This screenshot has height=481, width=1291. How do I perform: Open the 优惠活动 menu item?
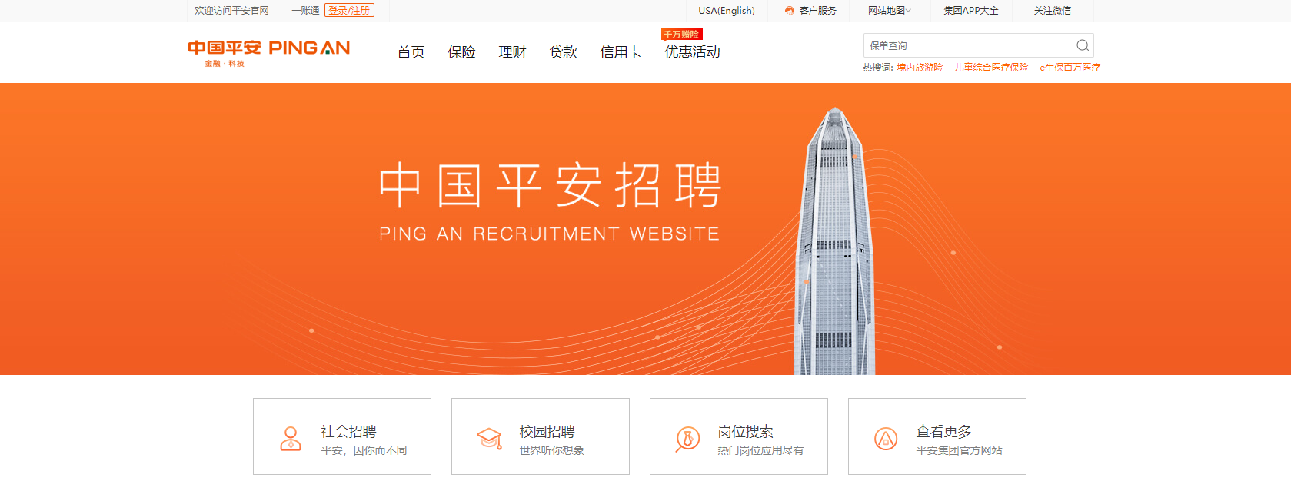(692, 52)
